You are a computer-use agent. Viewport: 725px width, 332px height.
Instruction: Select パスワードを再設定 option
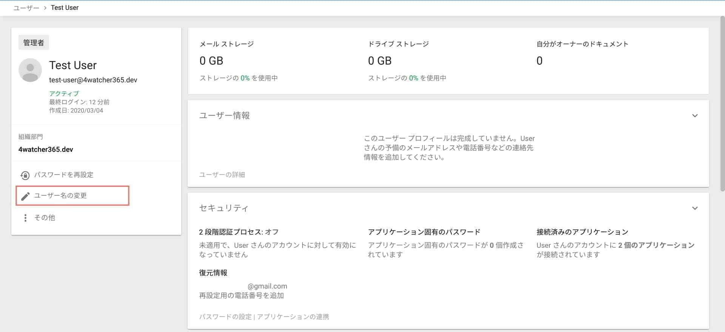(x=64, y=175)
